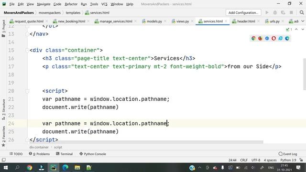Click moverspackers breadcrumb folder

(50, 13)
